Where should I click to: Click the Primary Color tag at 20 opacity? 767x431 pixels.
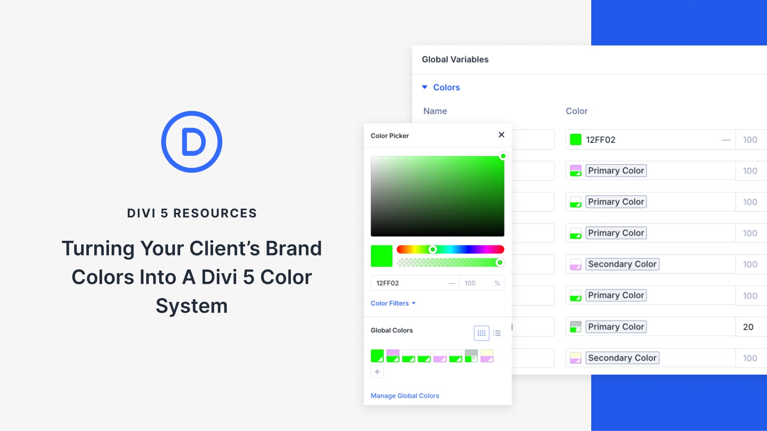point(616,326)
